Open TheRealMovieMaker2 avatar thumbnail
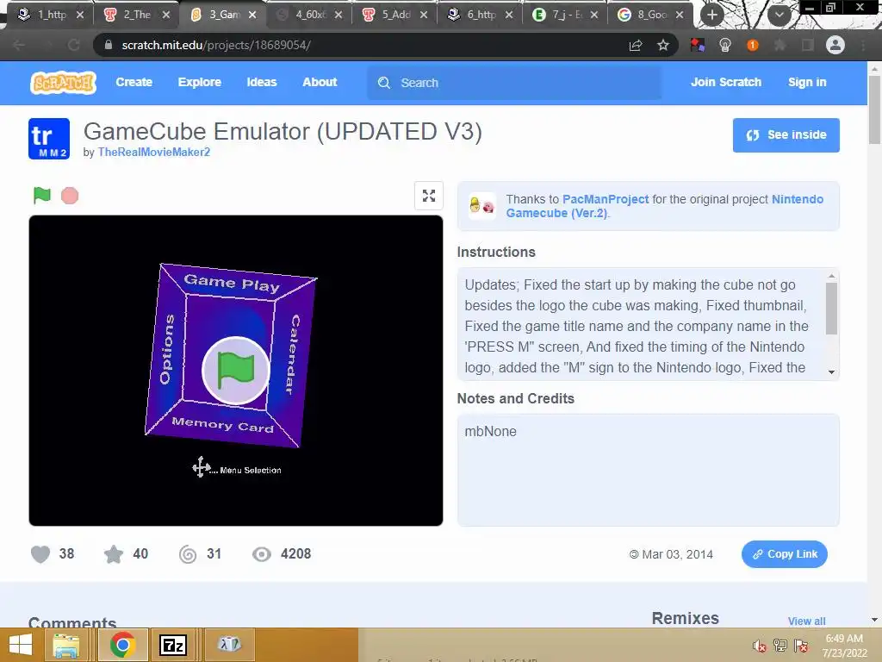The image size is (882, 662). 49,139
